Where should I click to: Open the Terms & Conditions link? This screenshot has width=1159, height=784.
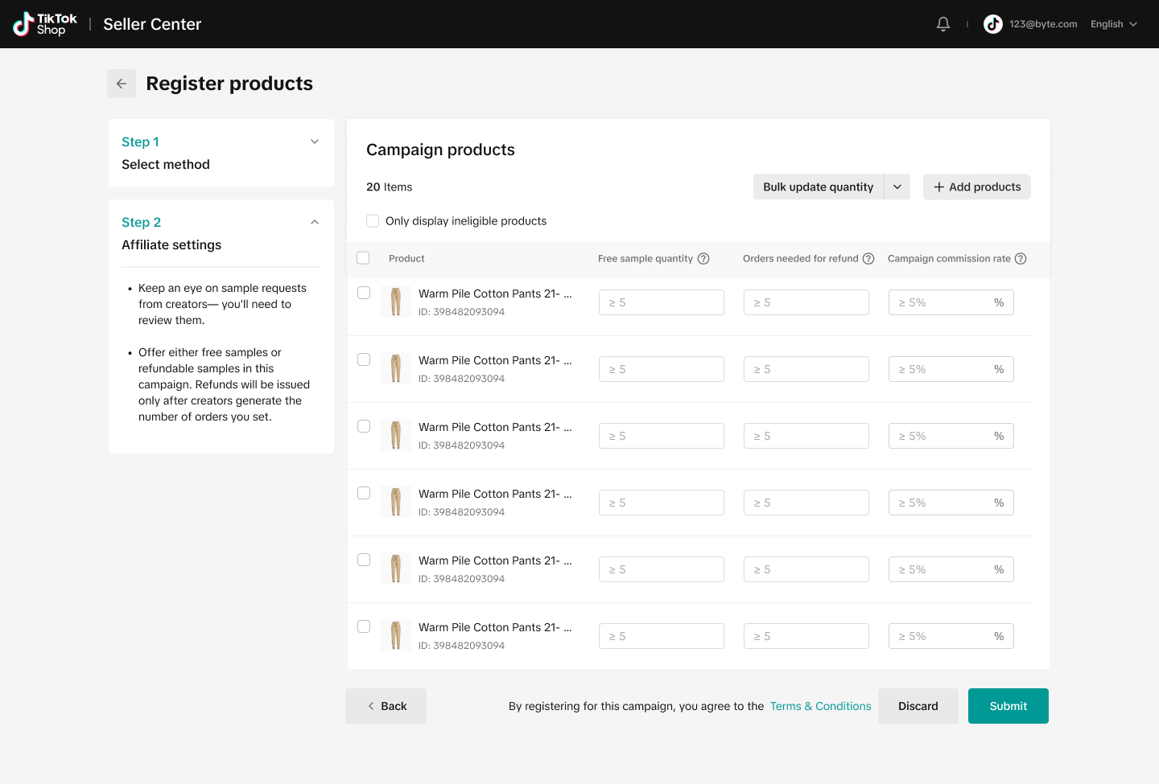click(x=820, y=706)
